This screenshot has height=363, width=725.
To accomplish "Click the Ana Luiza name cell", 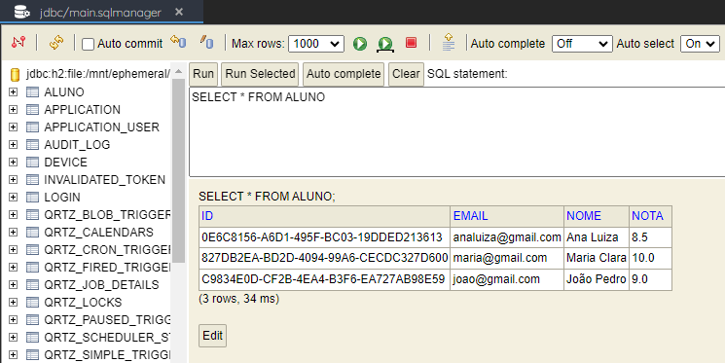I will click(597, 237).
